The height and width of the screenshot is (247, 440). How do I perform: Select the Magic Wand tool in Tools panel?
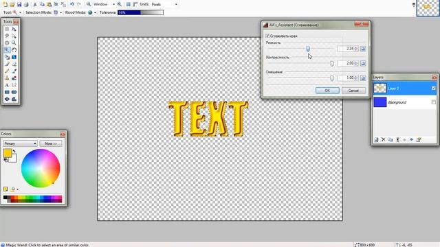click(7, 50)
